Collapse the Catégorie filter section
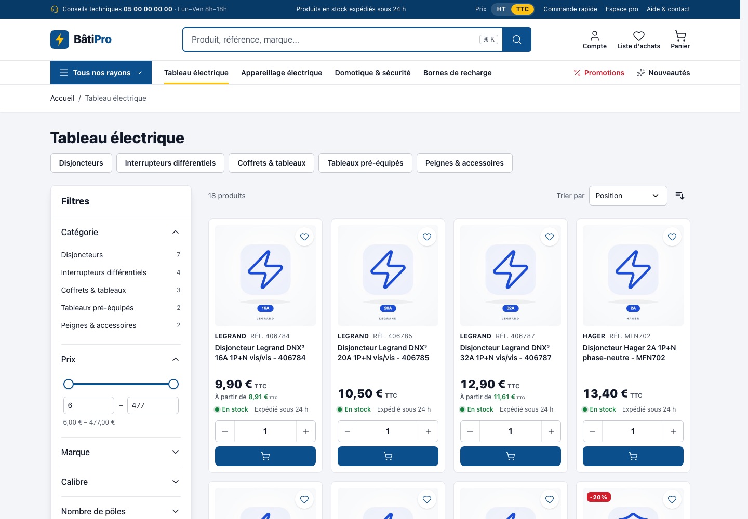This screenshot has height=519, width=748. click(121, 232)
